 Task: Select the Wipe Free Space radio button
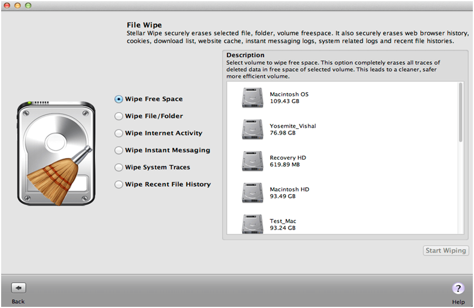(119, 99)
